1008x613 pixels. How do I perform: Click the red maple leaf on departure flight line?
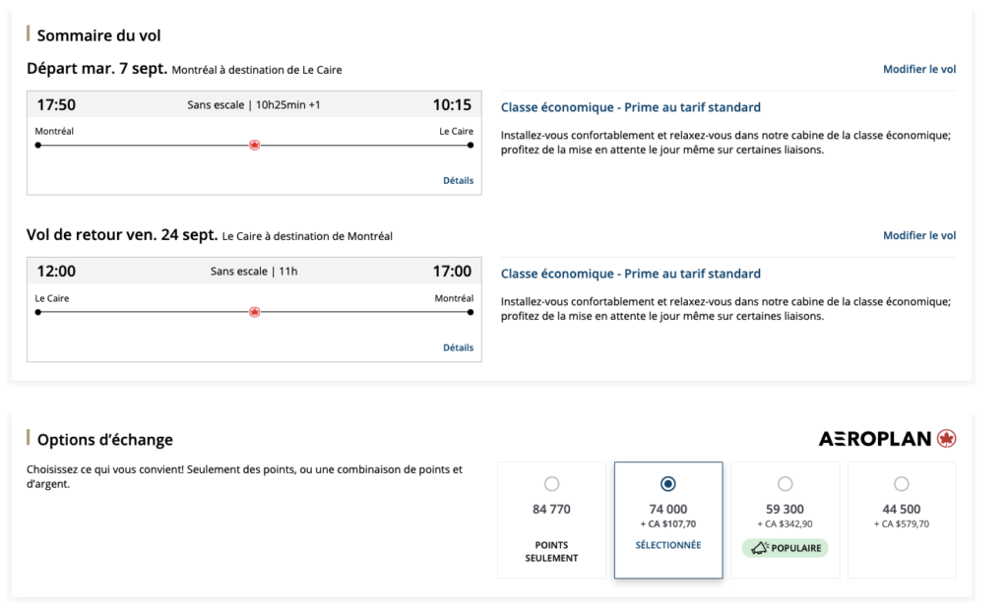(x=255, y=144)
